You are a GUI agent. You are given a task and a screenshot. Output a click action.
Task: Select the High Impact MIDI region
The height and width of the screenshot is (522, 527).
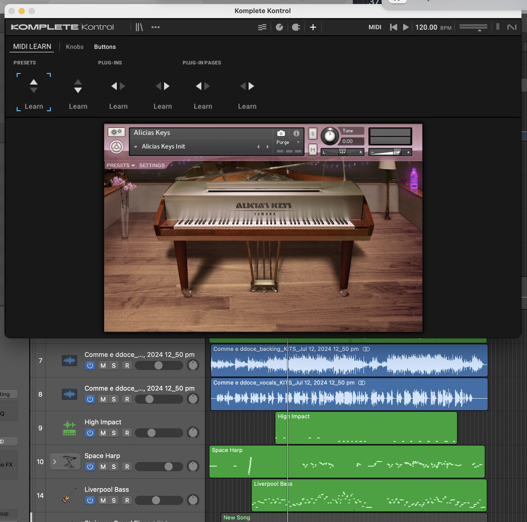tap(366, 428)
